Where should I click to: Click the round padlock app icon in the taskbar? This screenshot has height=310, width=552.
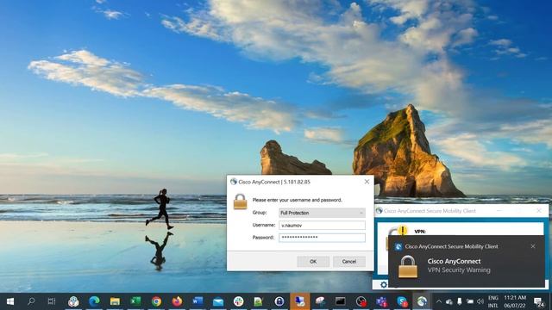pyautogui.click(x=279, y=301)
